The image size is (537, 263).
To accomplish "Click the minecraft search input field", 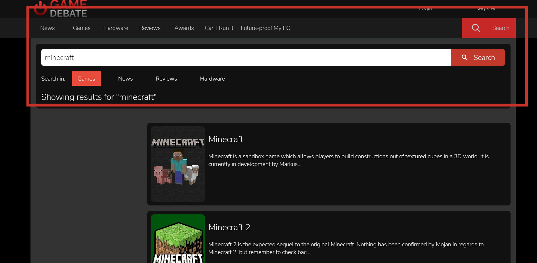I will coord(246,58).
